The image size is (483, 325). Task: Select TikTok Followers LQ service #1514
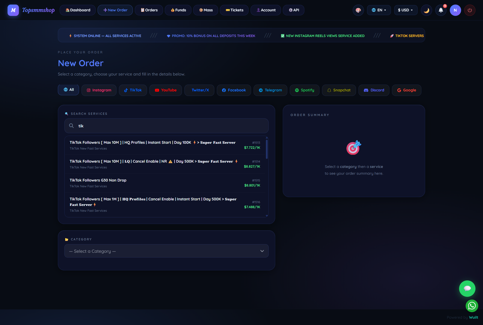pos(165,164)
